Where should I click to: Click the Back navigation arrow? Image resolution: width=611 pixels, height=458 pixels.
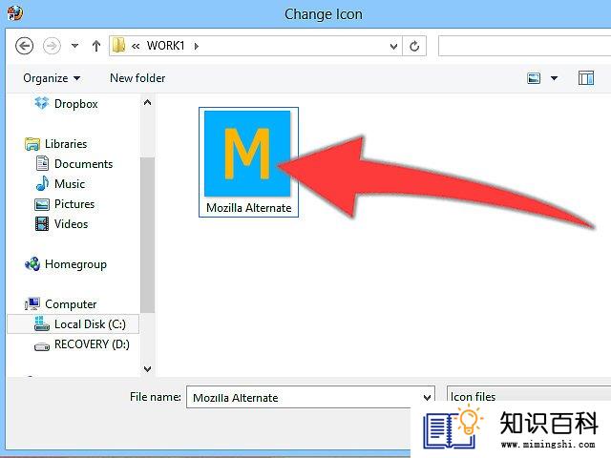pos(24,46)
